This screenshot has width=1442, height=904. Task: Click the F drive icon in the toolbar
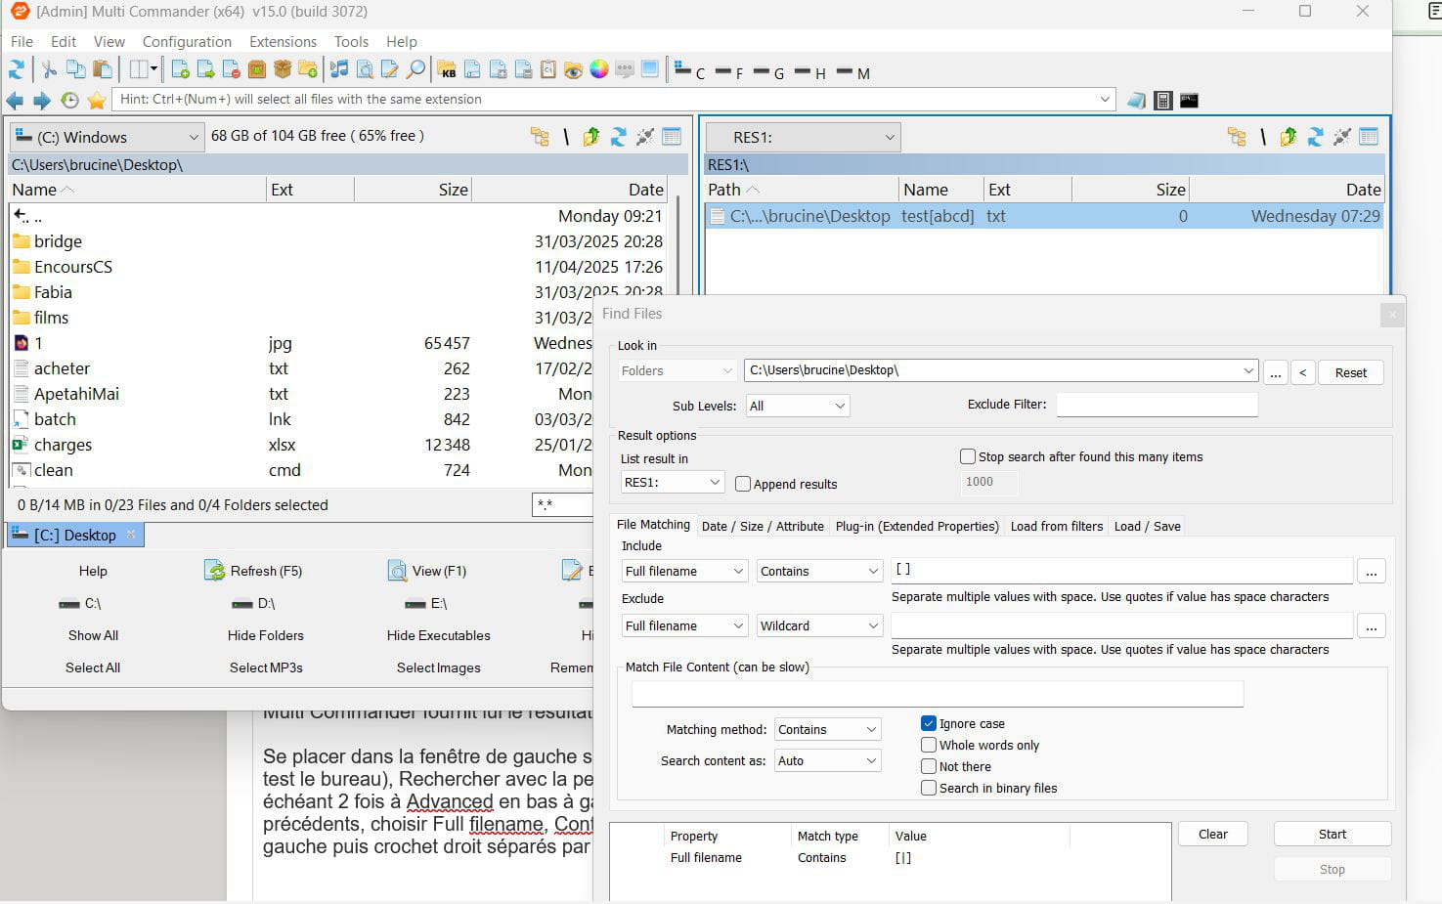(728, 71)
